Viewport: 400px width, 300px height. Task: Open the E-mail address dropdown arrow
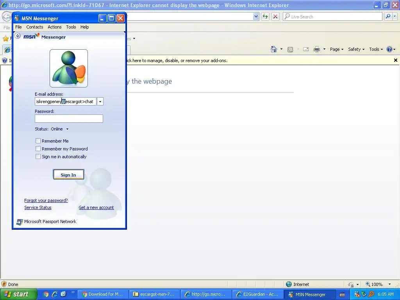pyautogui.click(x=100, y=102)
